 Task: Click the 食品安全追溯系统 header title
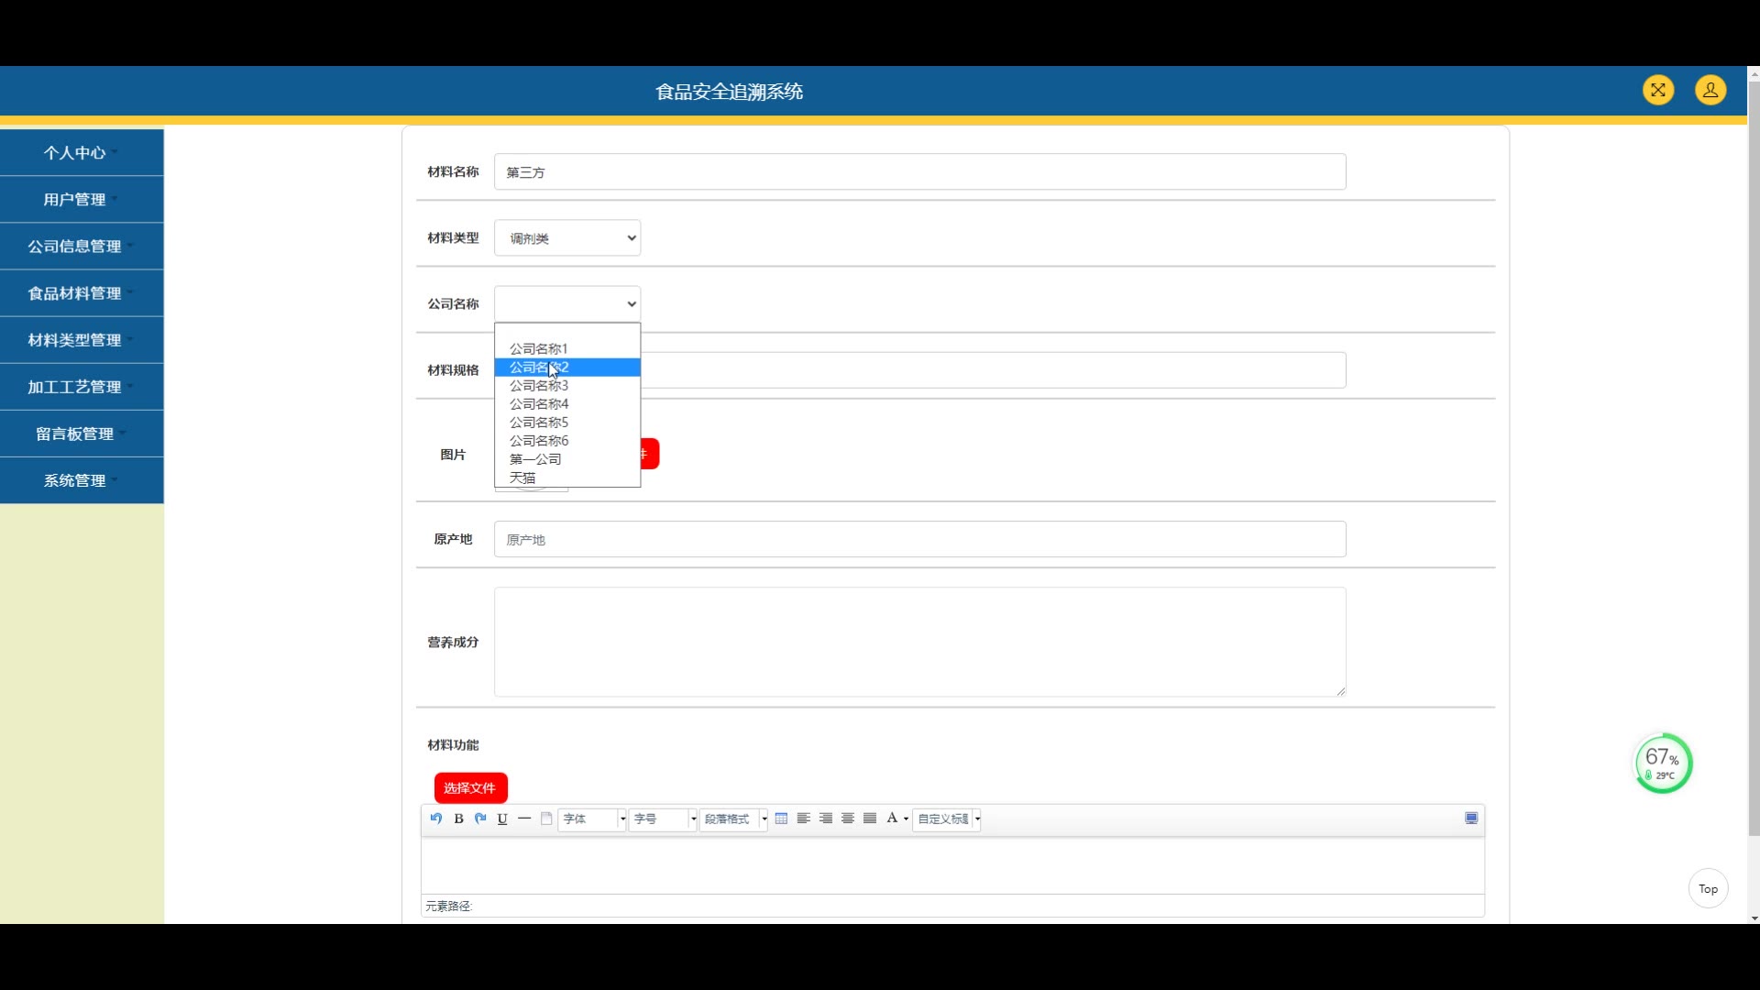tap(730, 92)
